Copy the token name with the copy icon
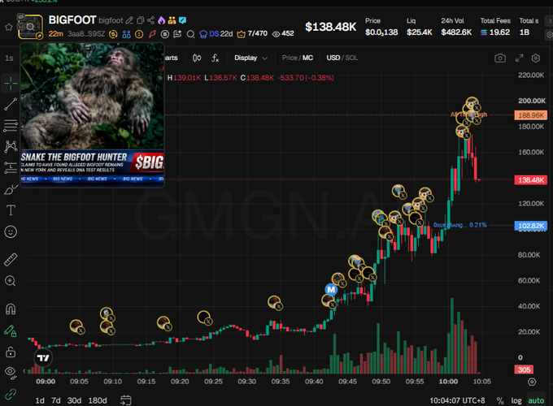Screen dimensions: 553x406 (140, 20)
